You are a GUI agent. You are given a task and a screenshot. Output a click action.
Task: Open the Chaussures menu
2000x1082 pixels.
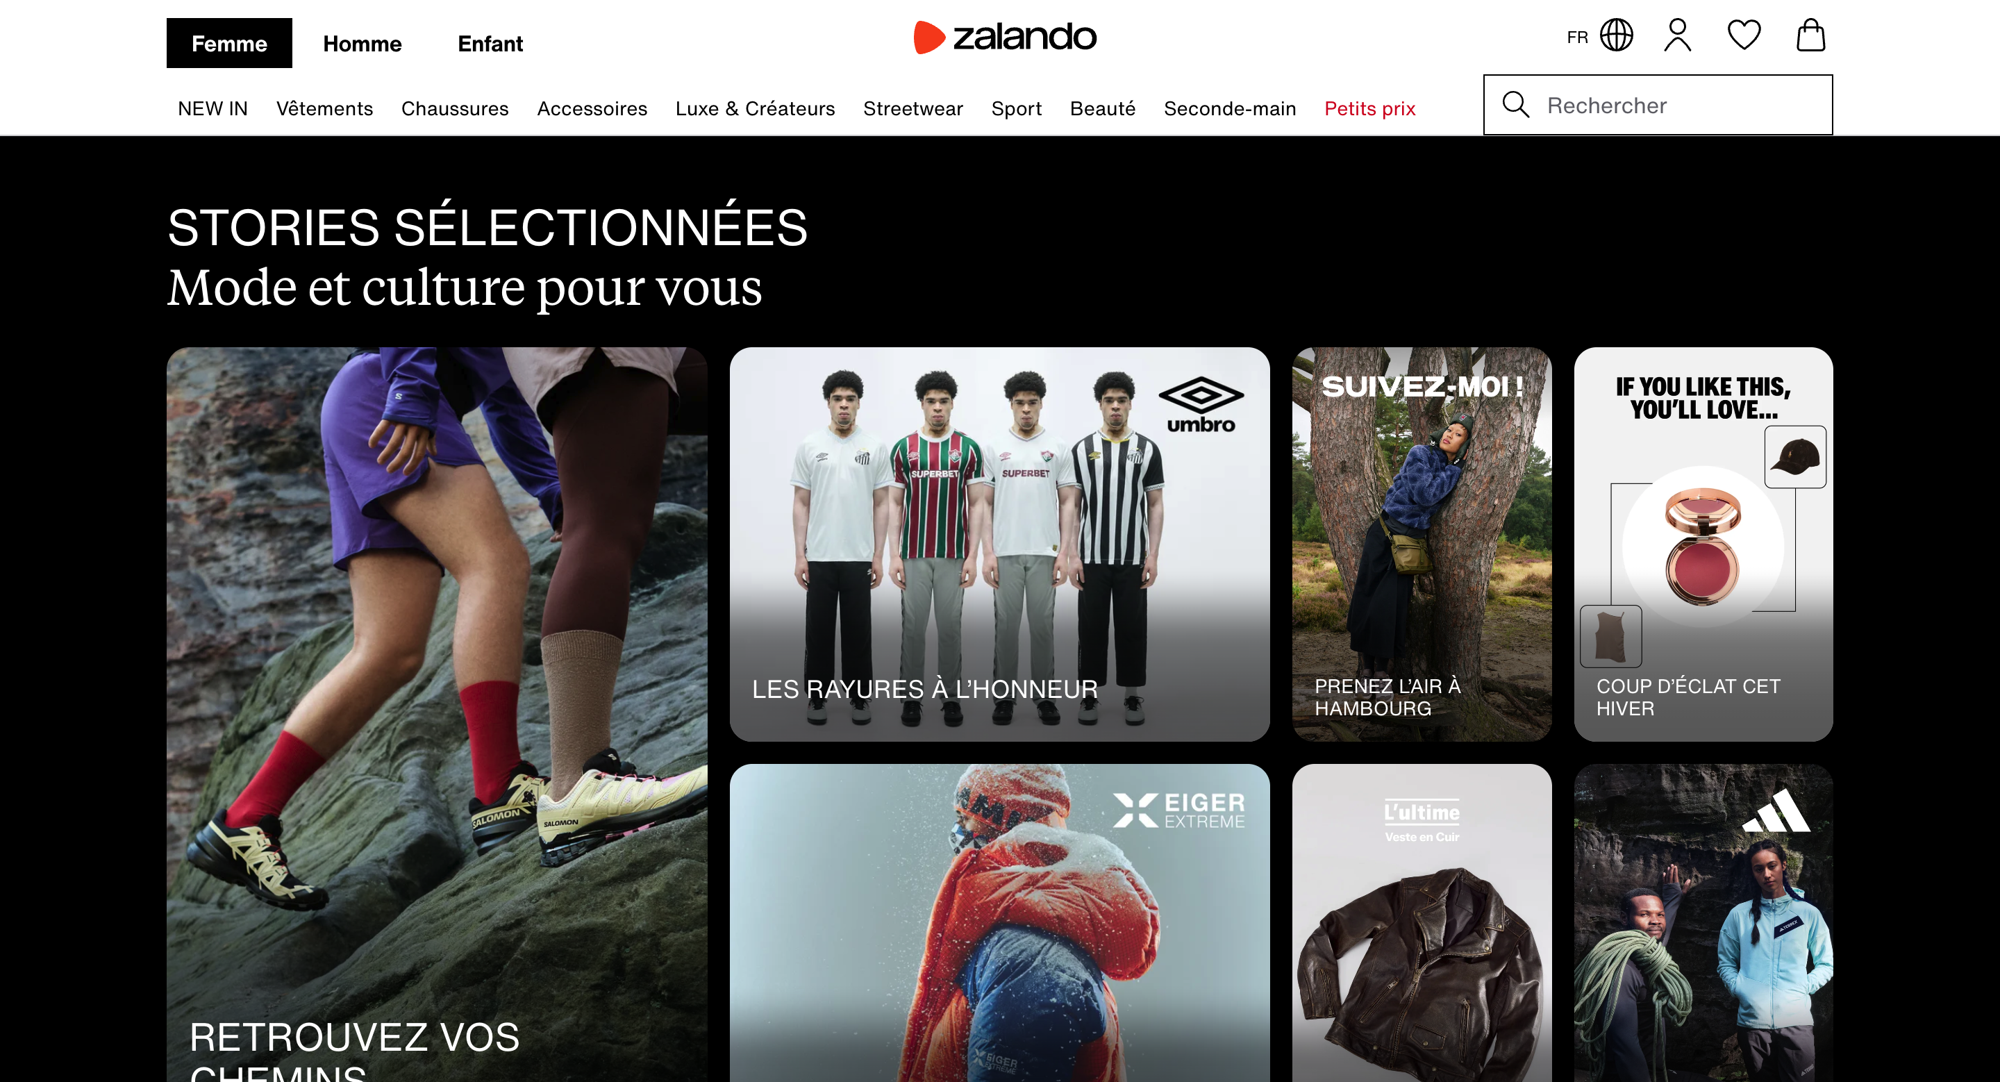455,108
